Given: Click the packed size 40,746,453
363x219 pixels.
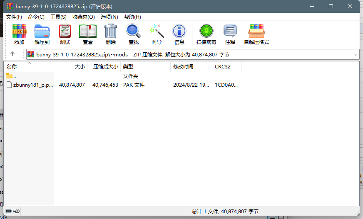Looking at the screenshot, I should tap(105, 85).
